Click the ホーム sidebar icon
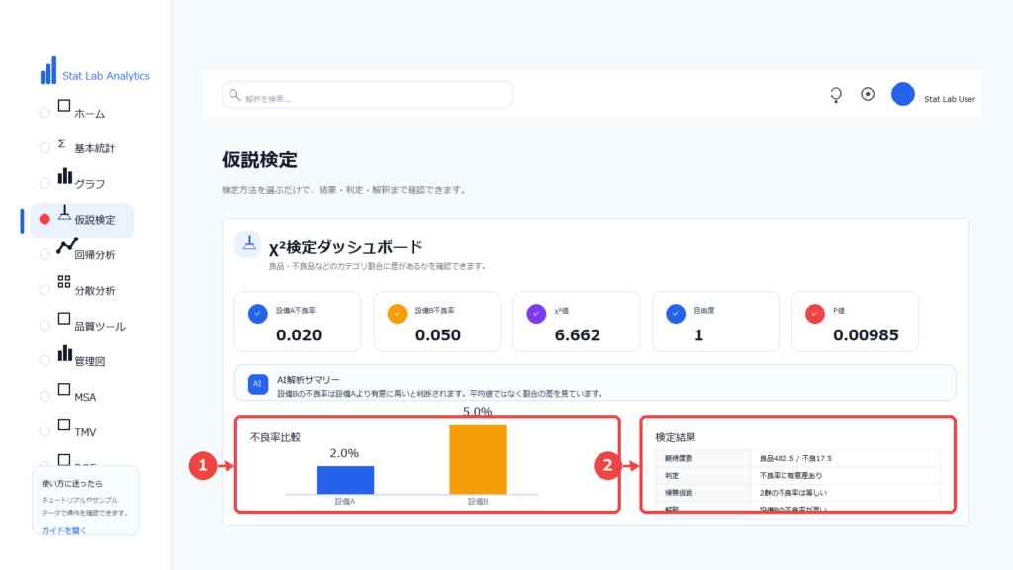1013x570 pixels. pyautogui.click(x=64, y=106)
